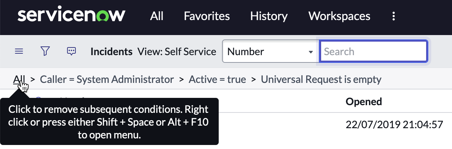Focus the Search input box

pyautogui.click(x=373, y=51)
